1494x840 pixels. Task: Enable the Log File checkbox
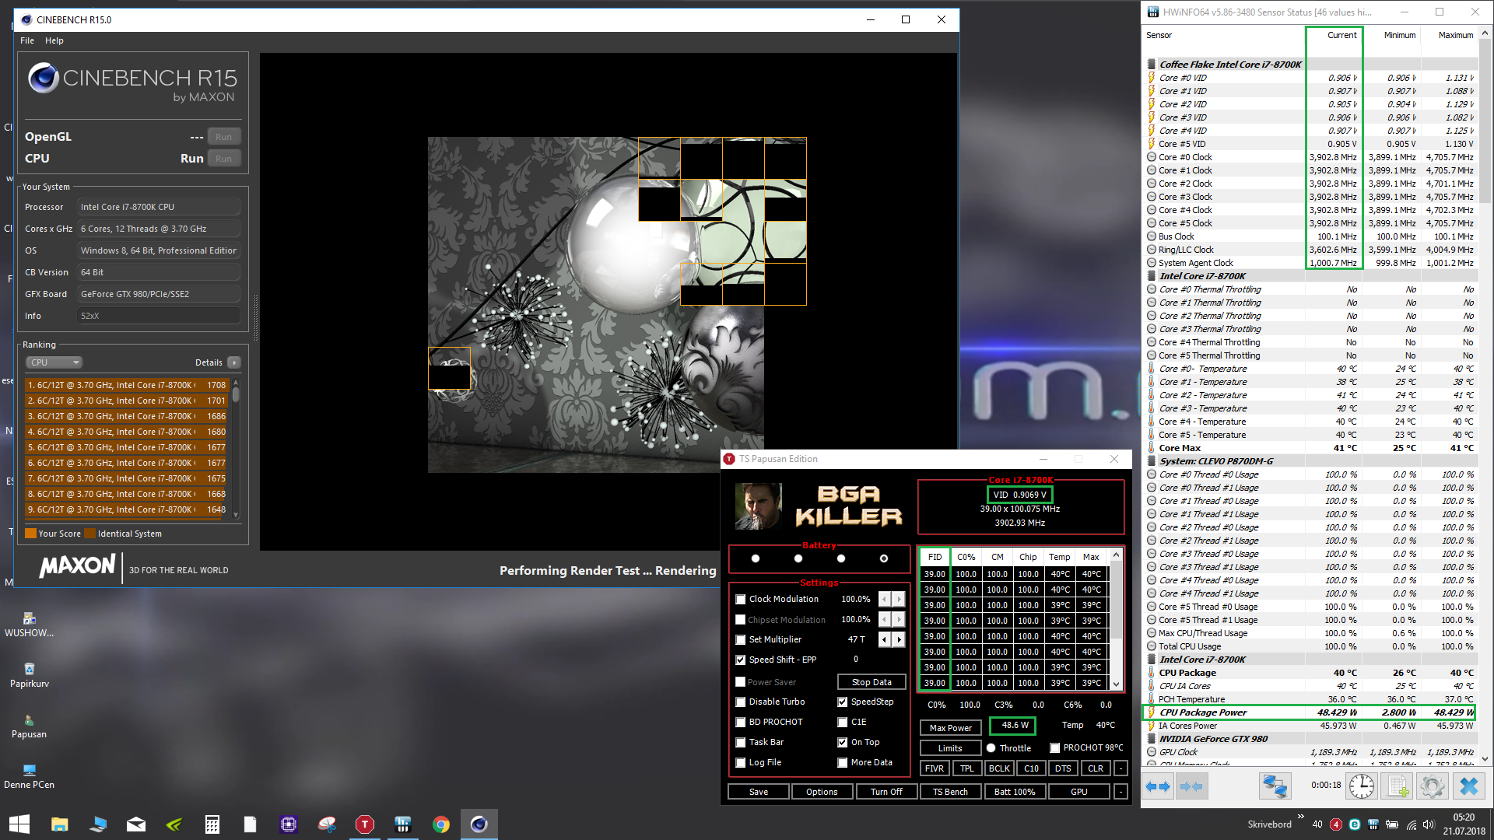pyautogui.click(x=741, y=762)
